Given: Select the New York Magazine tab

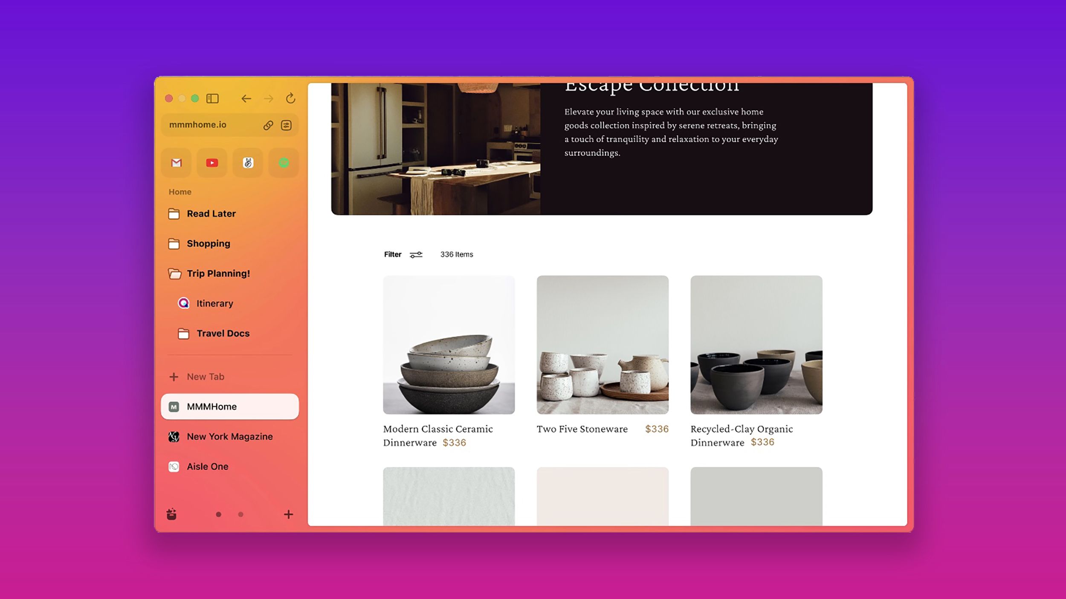Looking at the screenshot, I should click(230, 436).
